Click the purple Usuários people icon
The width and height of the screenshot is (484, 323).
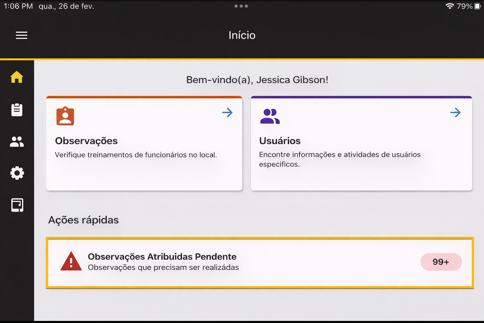point(270,116)
